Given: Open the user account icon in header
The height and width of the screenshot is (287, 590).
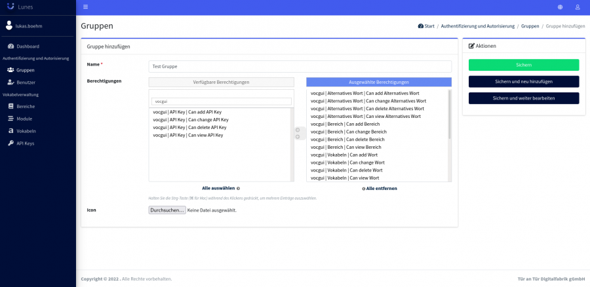Looking at the screenshot, I should tap(578, 7).
